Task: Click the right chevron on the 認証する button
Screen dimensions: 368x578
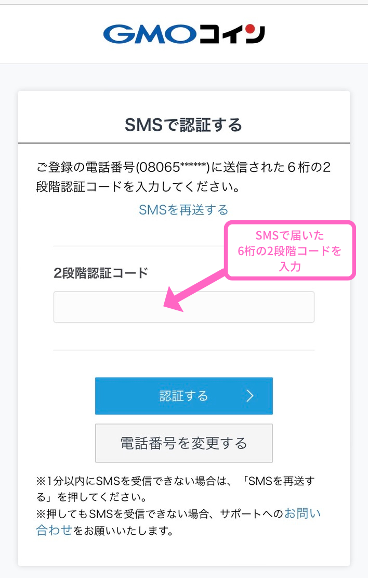Action: pyautogui.click(x=250, y=396)
